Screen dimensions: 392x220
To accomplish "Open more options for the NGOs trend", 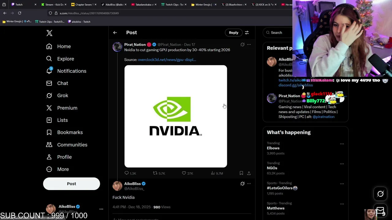I will point(342,164).
